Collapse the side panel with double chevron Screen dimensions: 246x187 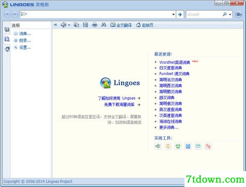tap(55, 25)
